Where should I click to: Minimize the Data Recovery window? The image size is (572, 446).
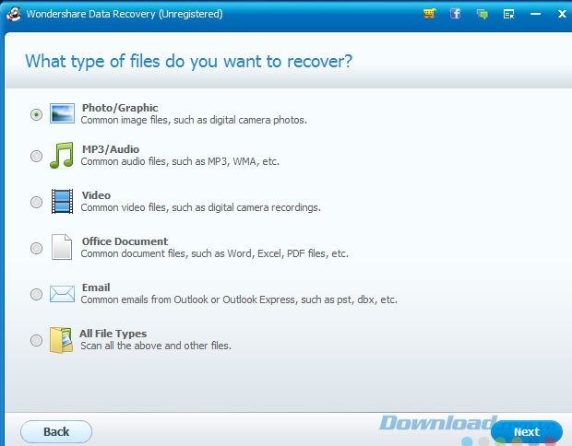tap(536, 14)
